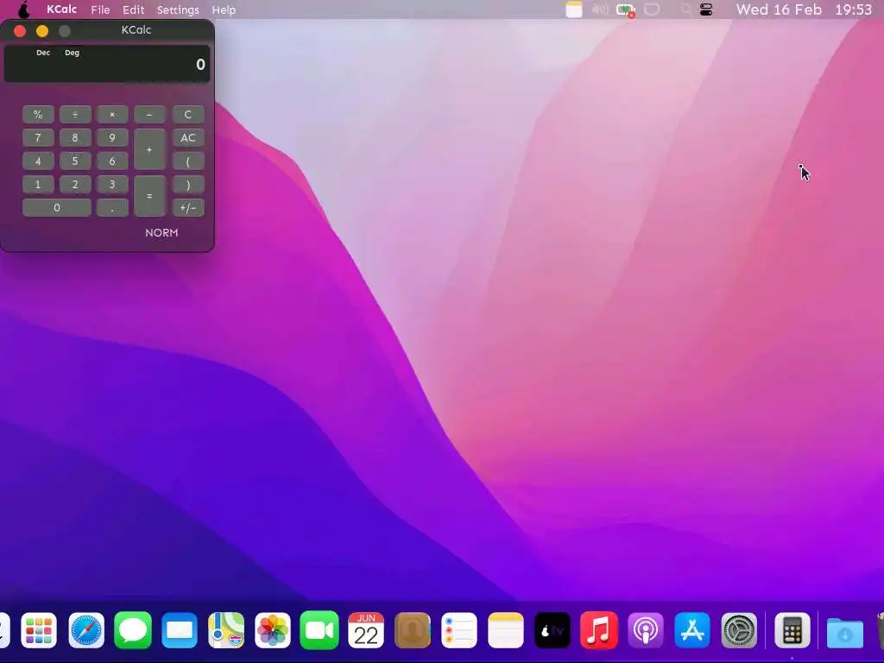Open Spotlight search in menu bar
The image size is (884, 663).
[685, 9]
